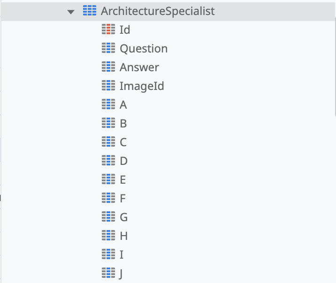Select column E in the tree
336x283 pixels.
[x=123, y=180]
